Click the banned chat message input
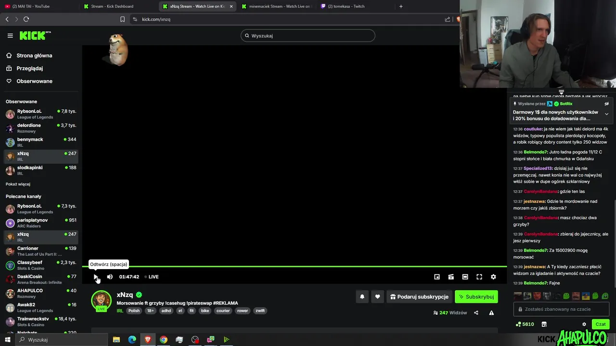The image size is (616, 346). click(x=561, y=309)
